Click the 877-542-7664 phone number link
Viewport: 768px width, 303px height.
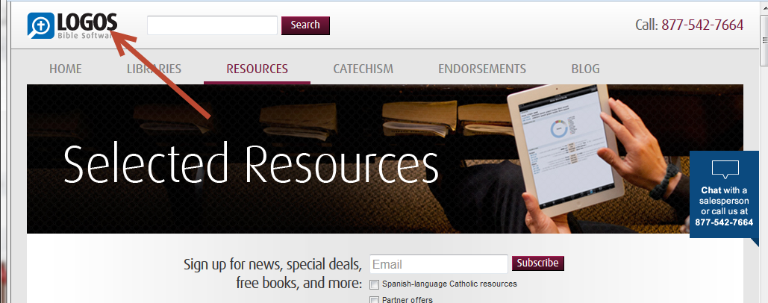(x=702, y=25)
